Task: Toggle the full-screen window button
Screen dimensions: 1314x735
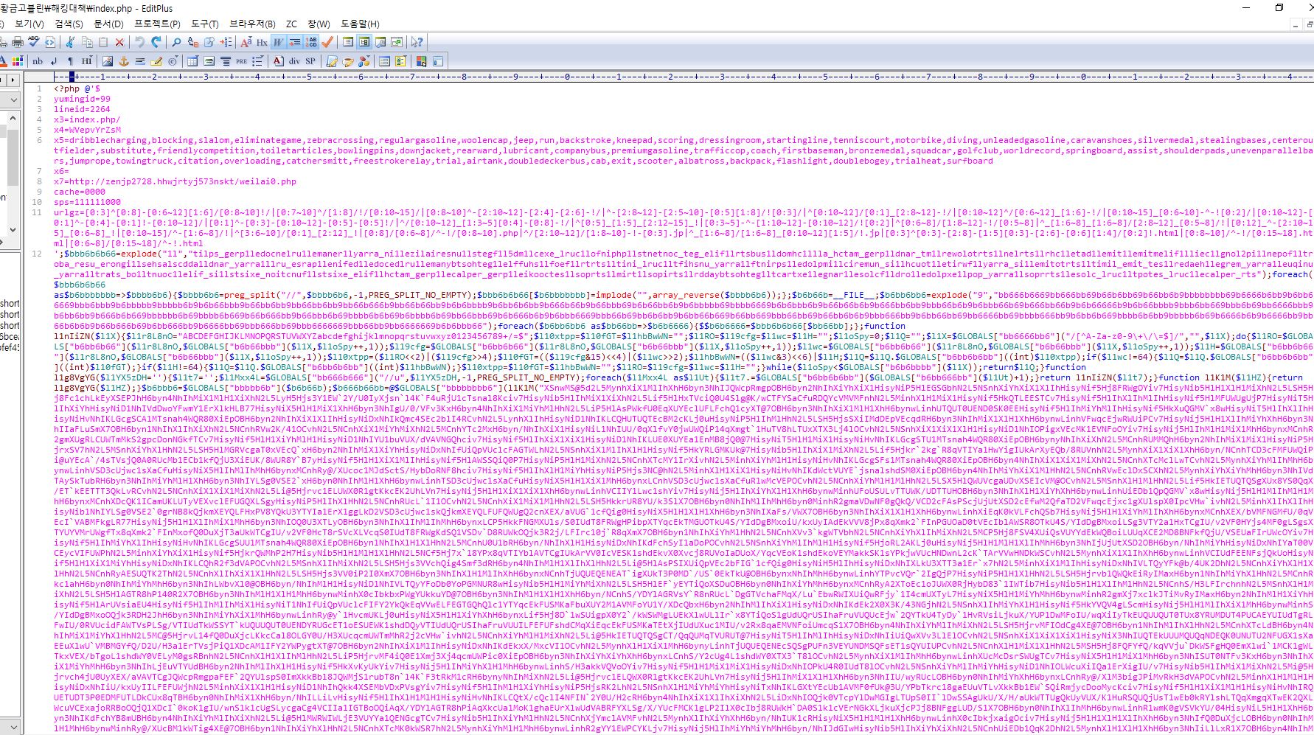Action: click(397, 42)
